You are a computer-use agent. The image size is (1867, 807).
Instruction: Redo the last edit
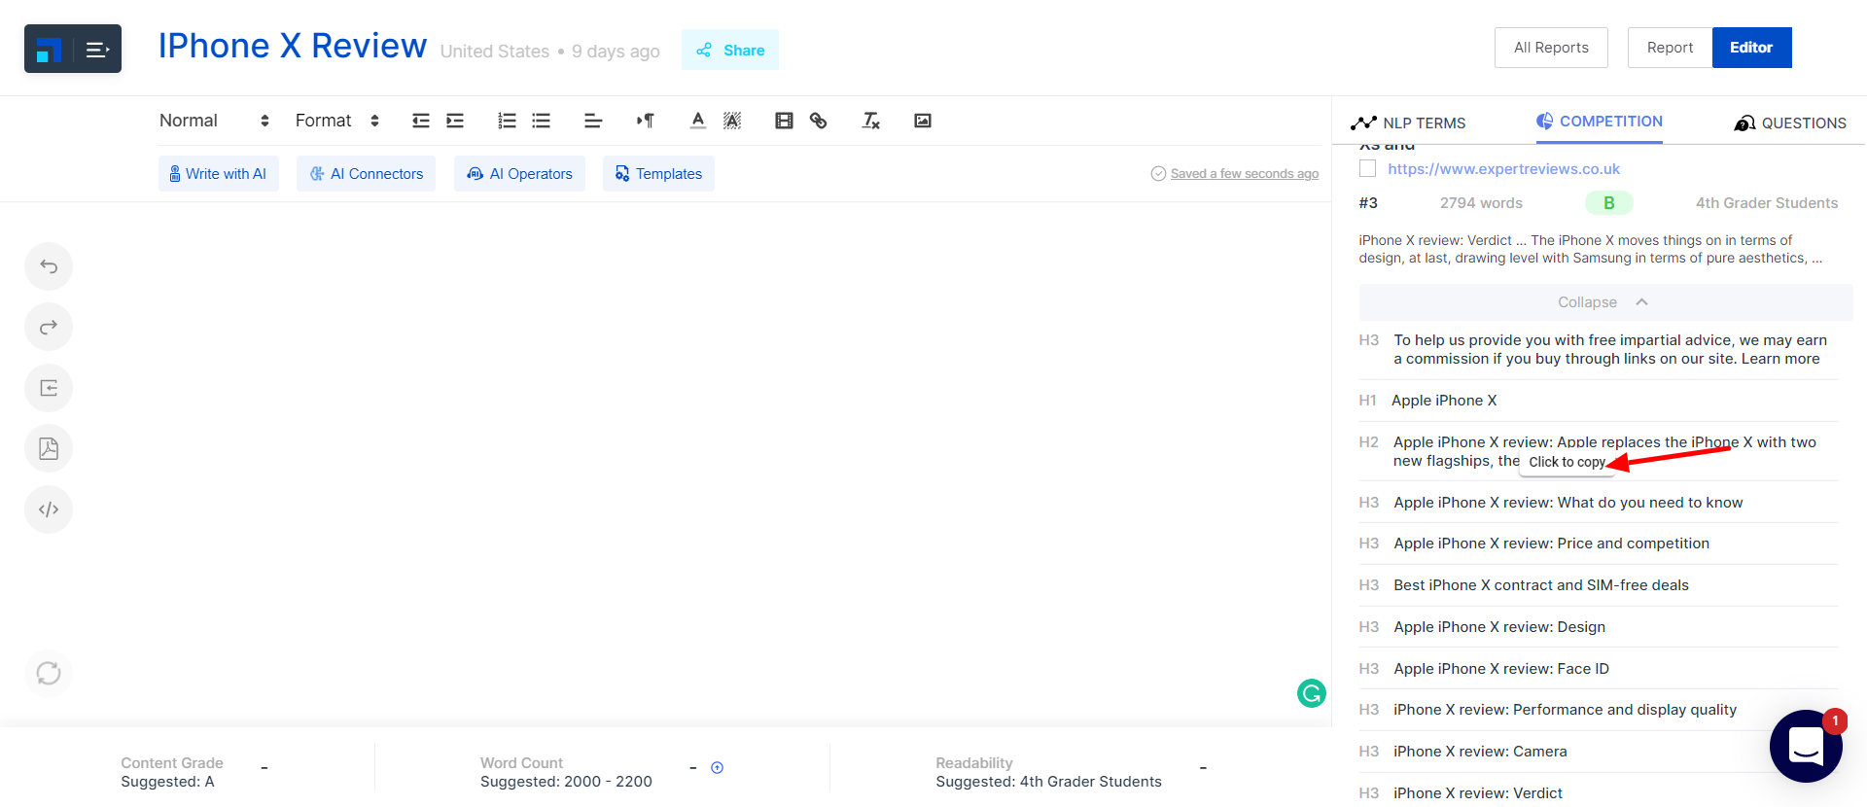click(x=49, y=327)
